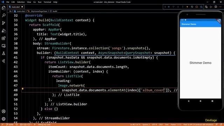Open the Extensions view

(x=4, y=38)
